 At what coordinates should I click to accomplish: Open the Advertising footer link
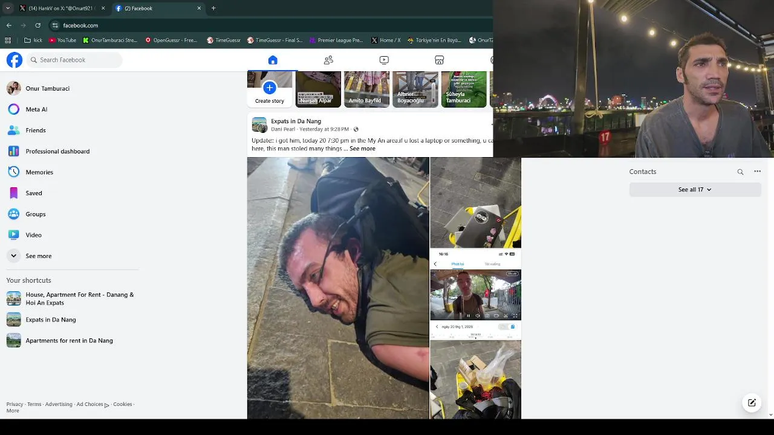tap(59, 404)
